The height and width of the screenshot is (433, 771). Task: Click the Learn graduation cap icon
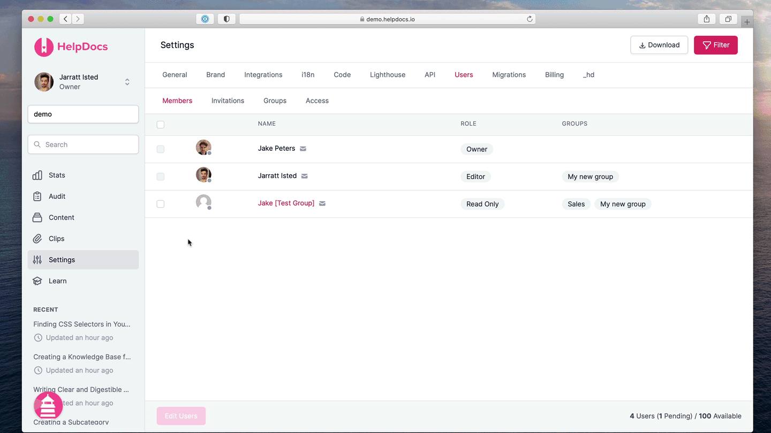point(37,281)
